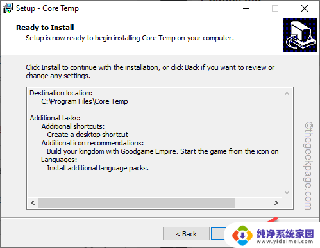Click the Install additional language packs line
This screenshot has height=248, width=320.
click(97, 168)
